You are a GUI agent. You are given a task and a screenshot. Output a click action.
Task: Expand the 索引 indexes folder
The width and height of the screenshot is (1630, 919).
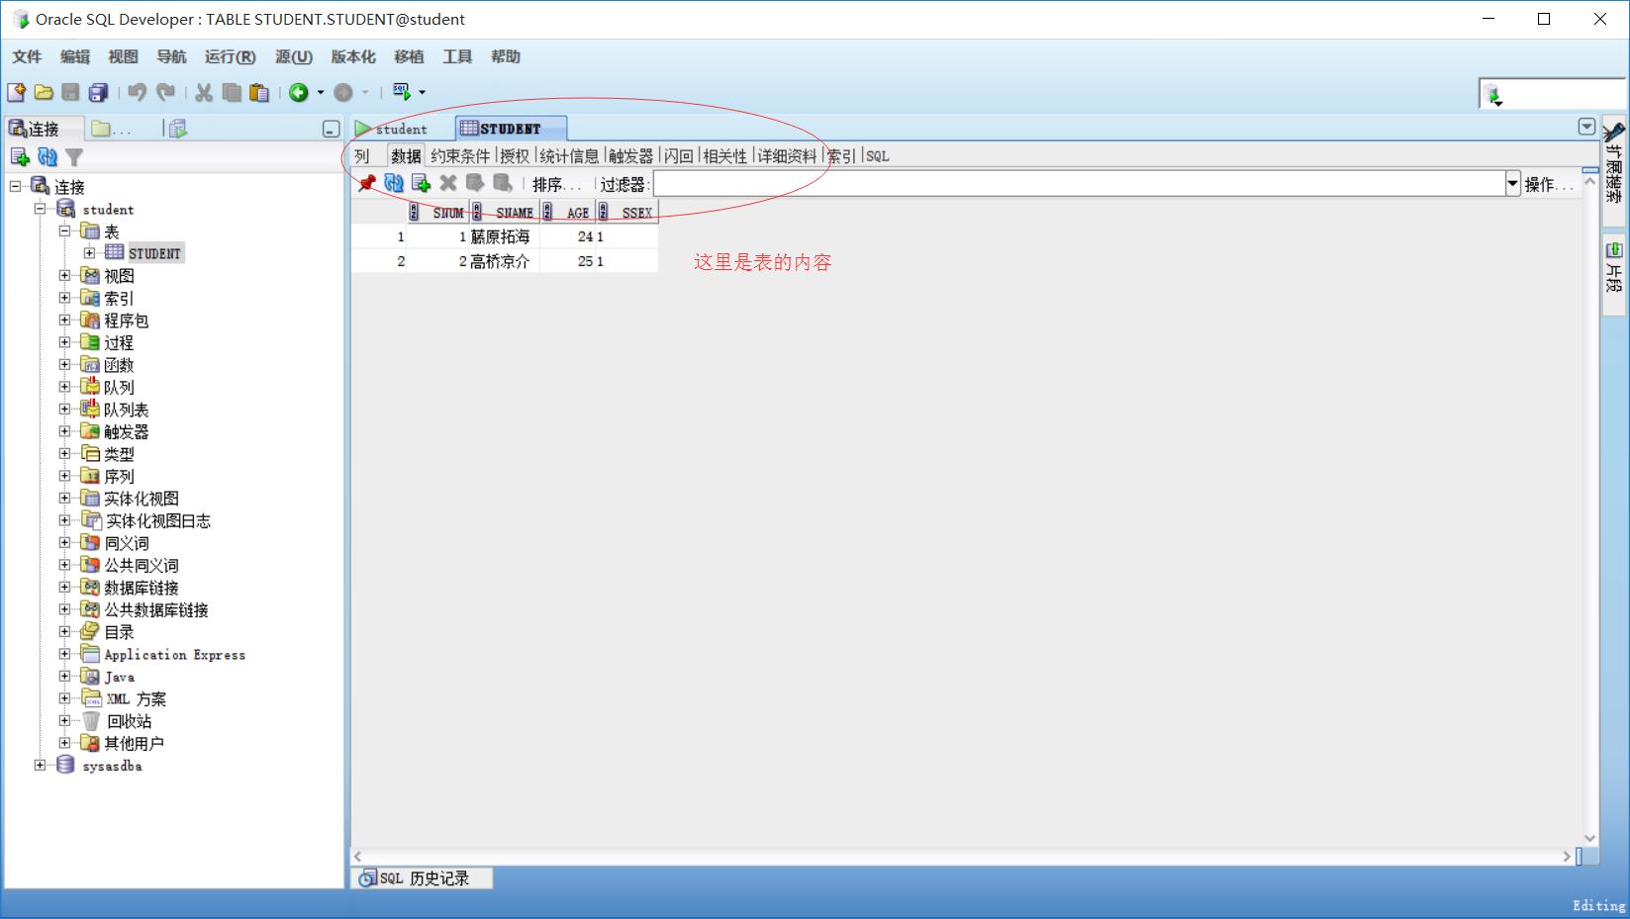click(x=64, y=298)
